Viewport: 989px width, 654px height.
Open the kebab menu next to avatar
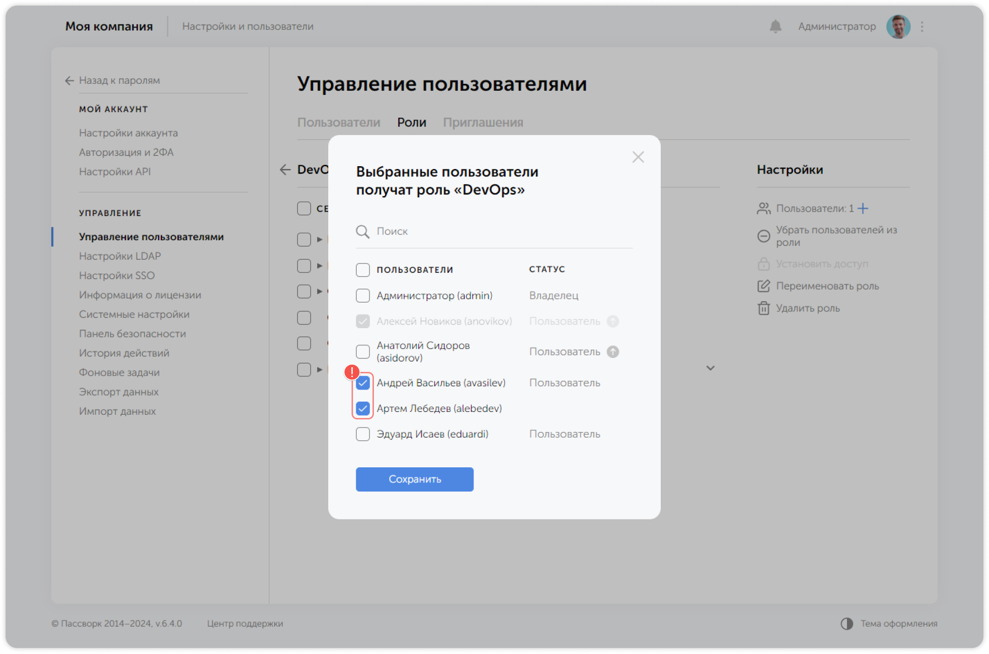coord(921,27)
